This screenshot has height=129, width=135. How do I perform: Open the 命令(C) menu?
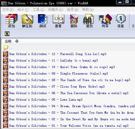(x=23, y=10)
